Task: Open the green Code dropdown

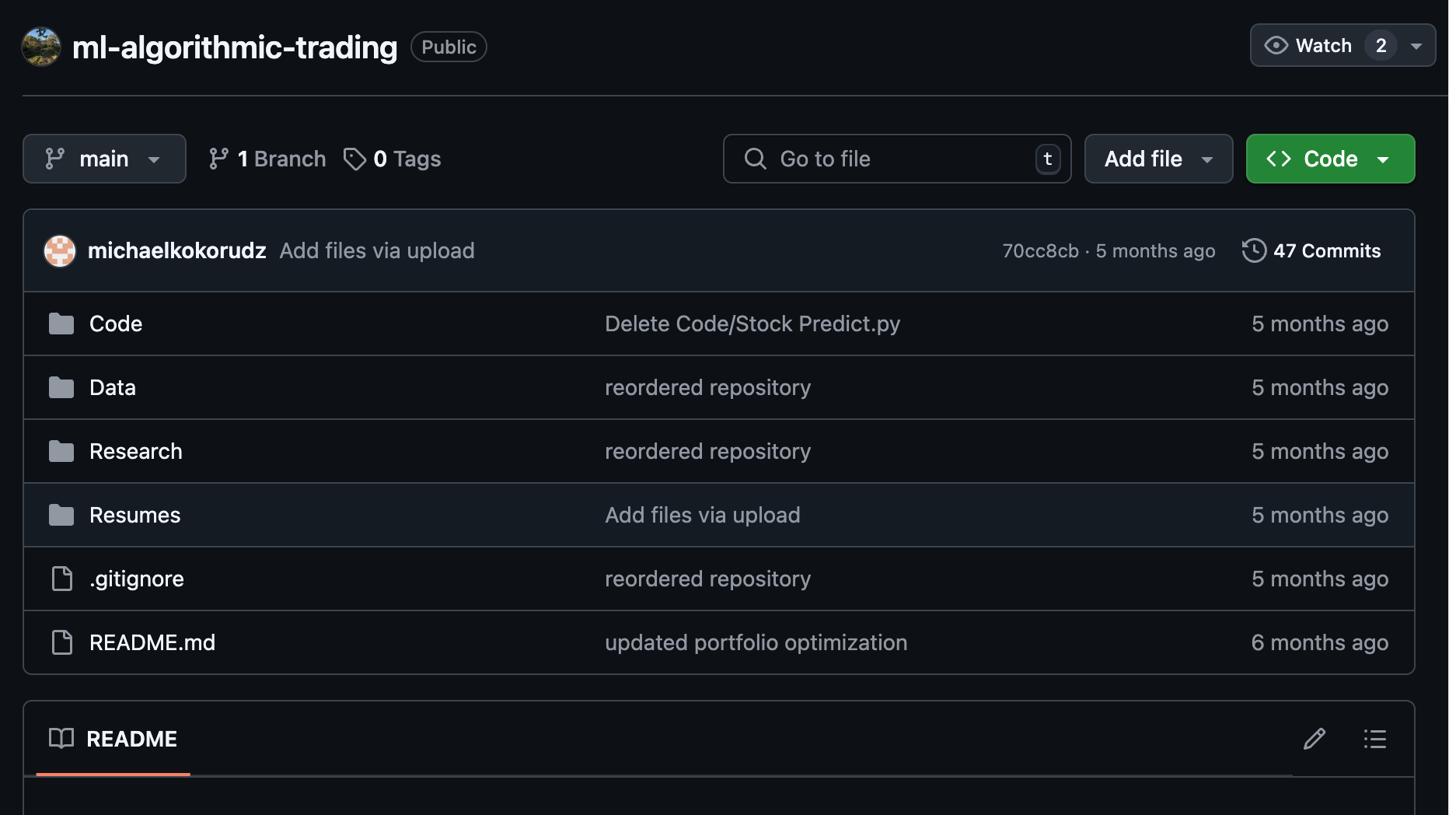Action: [x=1329, y=159]
